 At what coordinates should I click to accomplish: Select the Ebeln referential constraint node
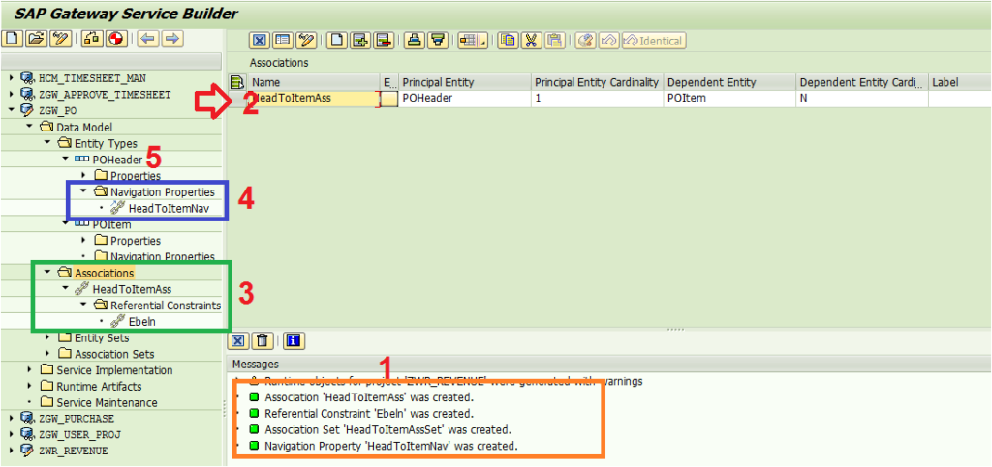(141, 322)
